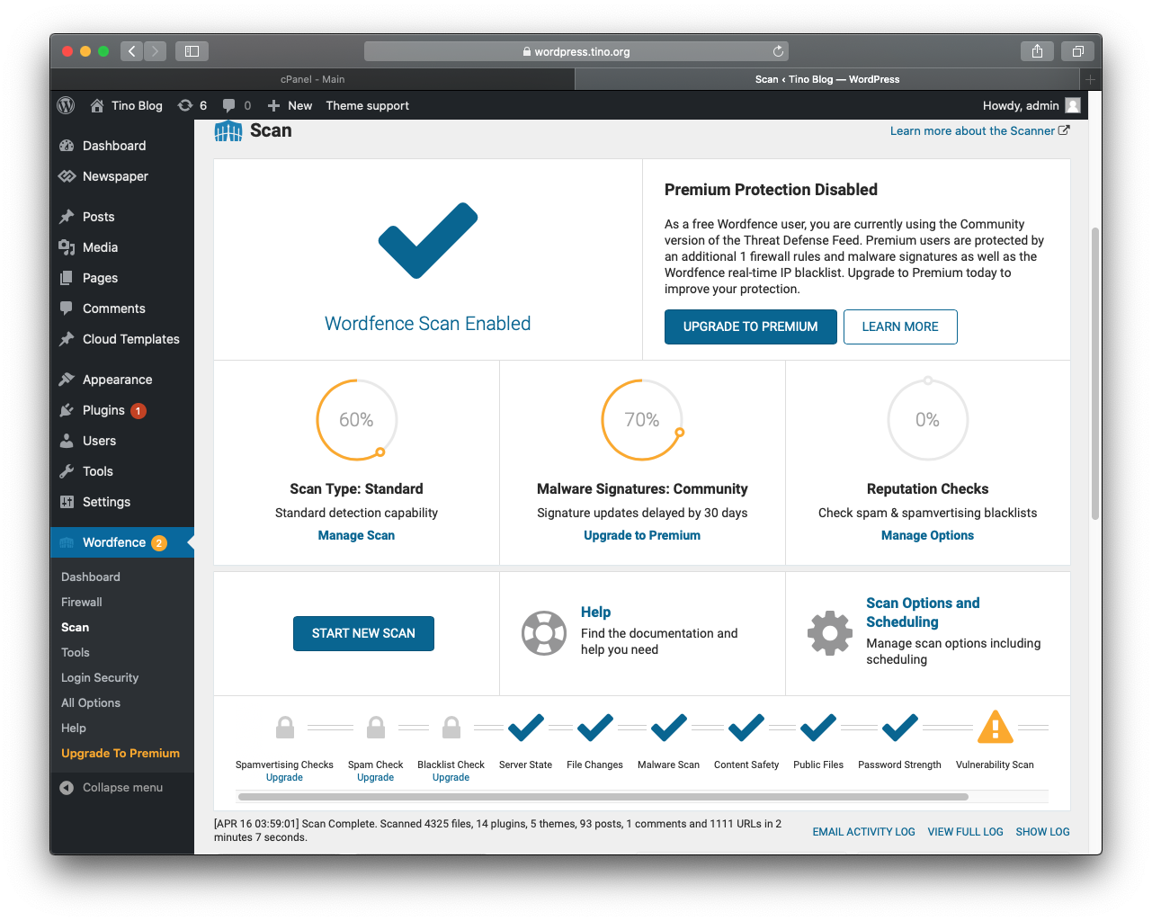
Task: Open the Learn more about the Scanner link
Action: [x=973, y=130]
